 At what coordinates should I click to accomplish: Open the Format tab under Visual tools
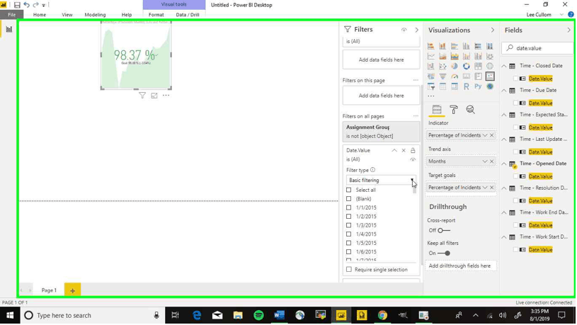[x=156, y=15]
